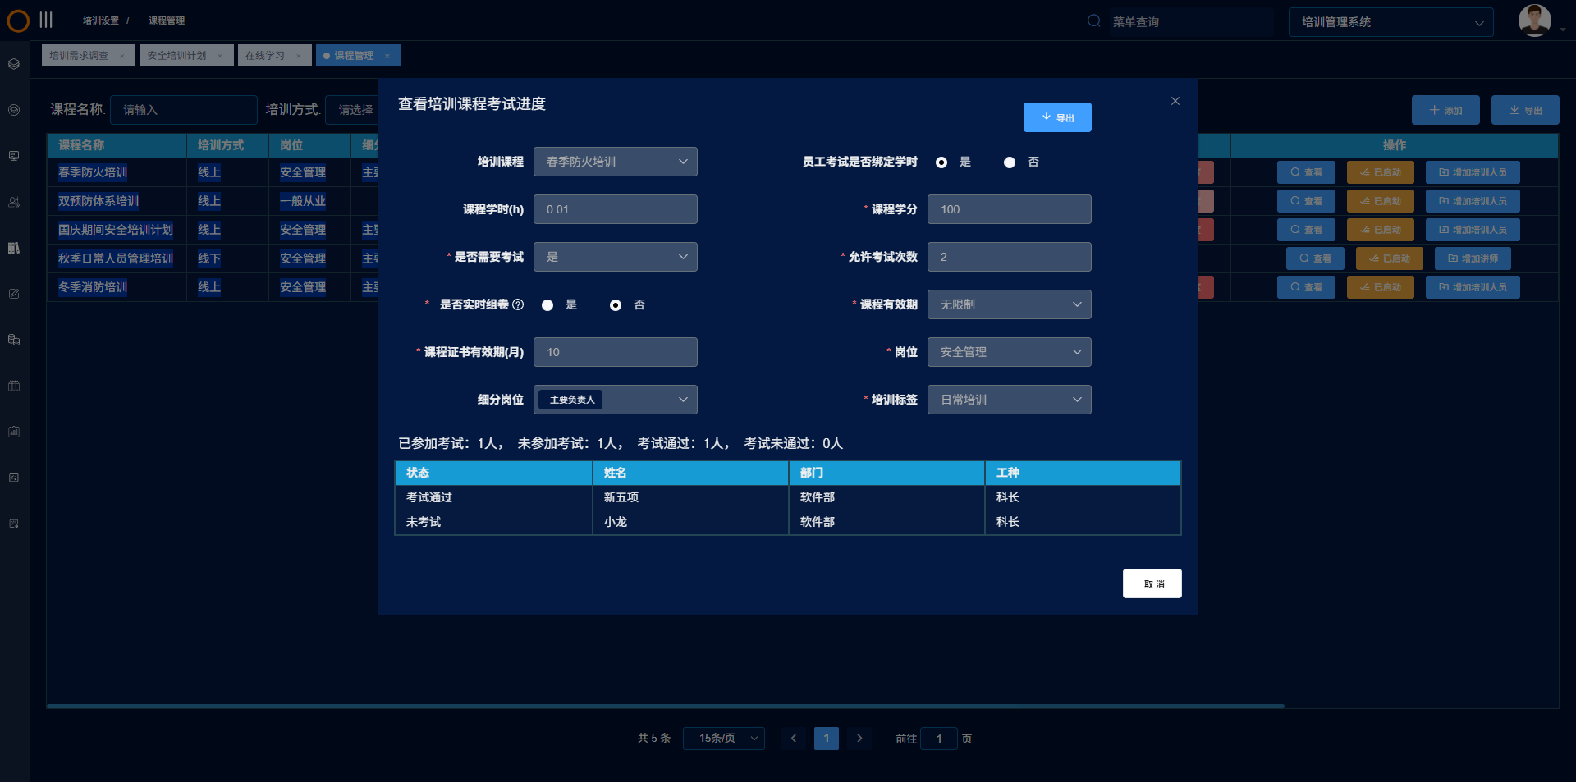
Task: Select 是 for 员工考试是否绑定学时
Action: [x=941, y=162]
